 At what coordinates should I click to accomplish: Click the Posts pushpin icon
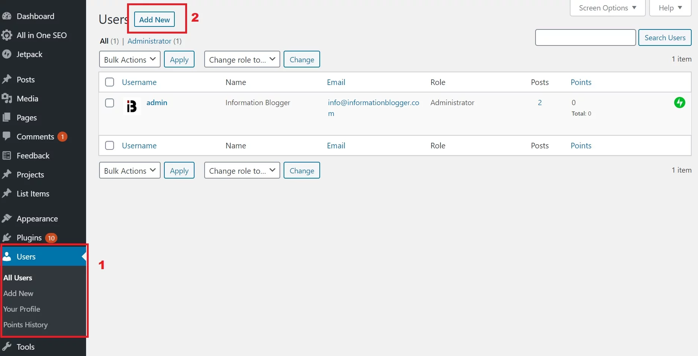[x=7, y=79]
